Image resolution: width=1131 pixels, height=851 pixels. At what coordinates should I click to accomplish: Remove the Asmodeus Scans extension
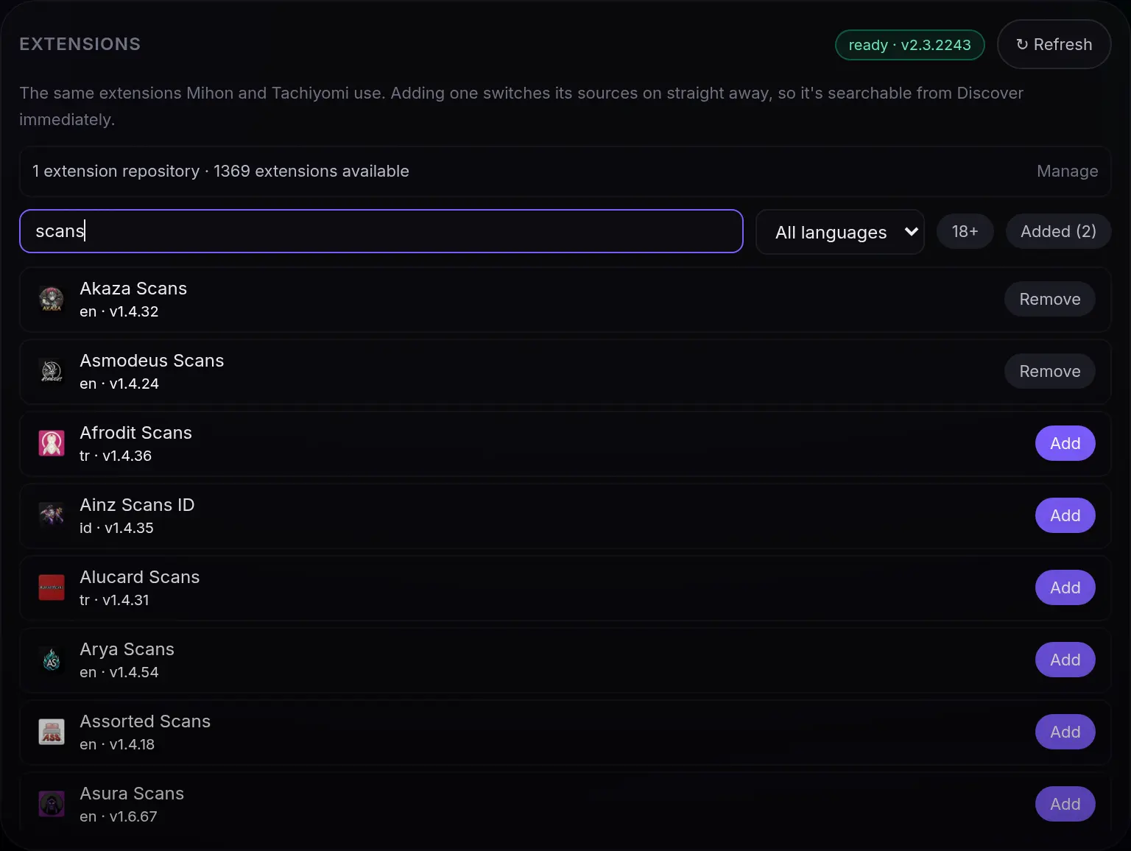pos(1050,371)
